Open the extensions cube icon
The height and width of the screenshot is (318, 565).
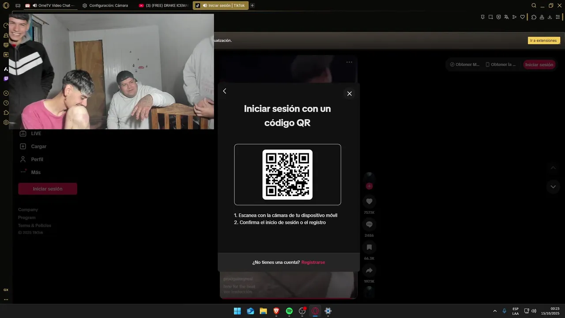[534, 17]
